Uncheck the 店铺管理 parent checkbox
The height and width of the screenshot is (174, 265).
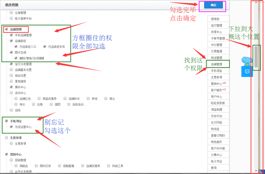(x=6, y=29)
